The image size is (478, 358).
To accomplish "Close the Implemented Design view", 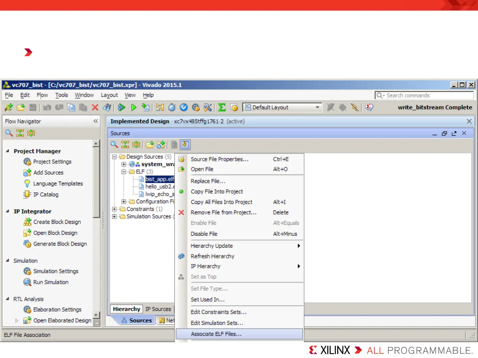I will click(469, 121).
